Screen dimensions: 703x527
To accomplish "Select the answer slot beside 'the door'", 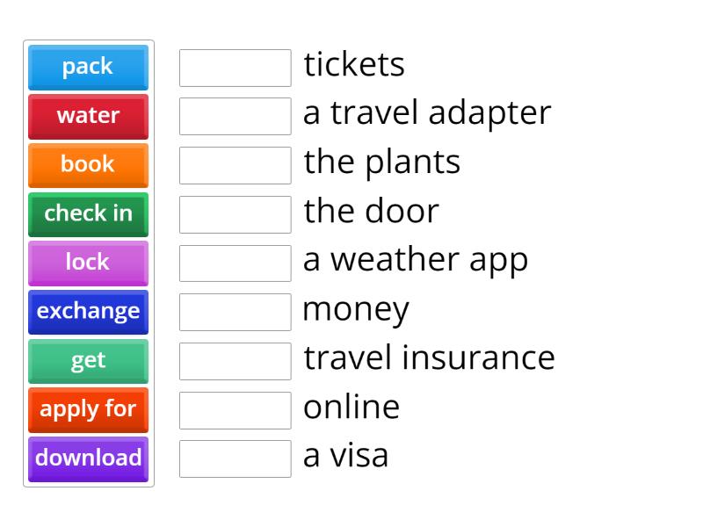I will tap(235, 213).
